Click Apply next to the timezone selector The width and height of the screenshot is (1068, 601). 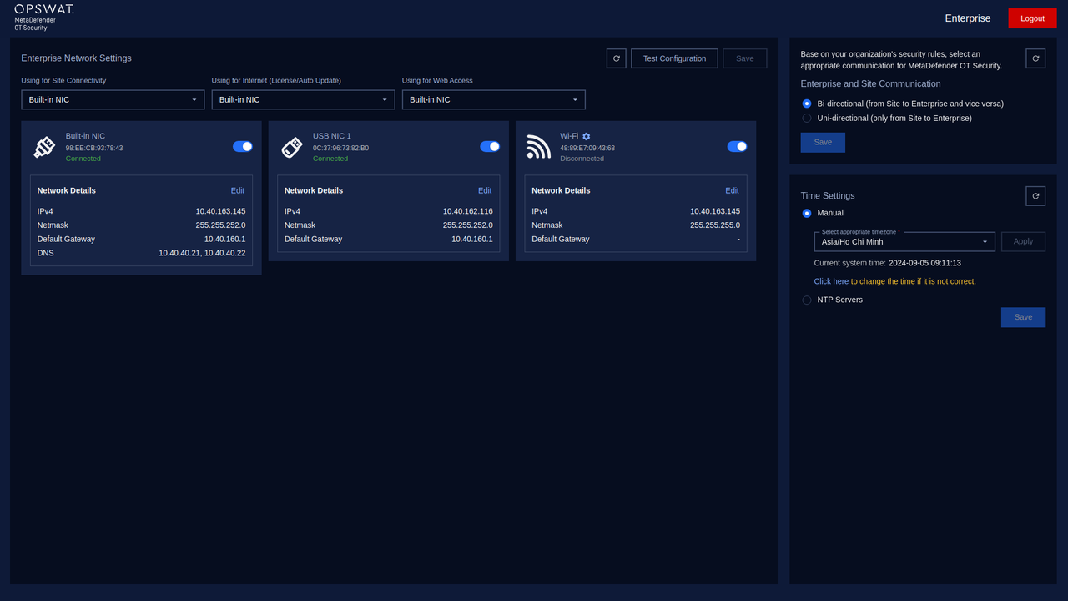coord(1023,241)
